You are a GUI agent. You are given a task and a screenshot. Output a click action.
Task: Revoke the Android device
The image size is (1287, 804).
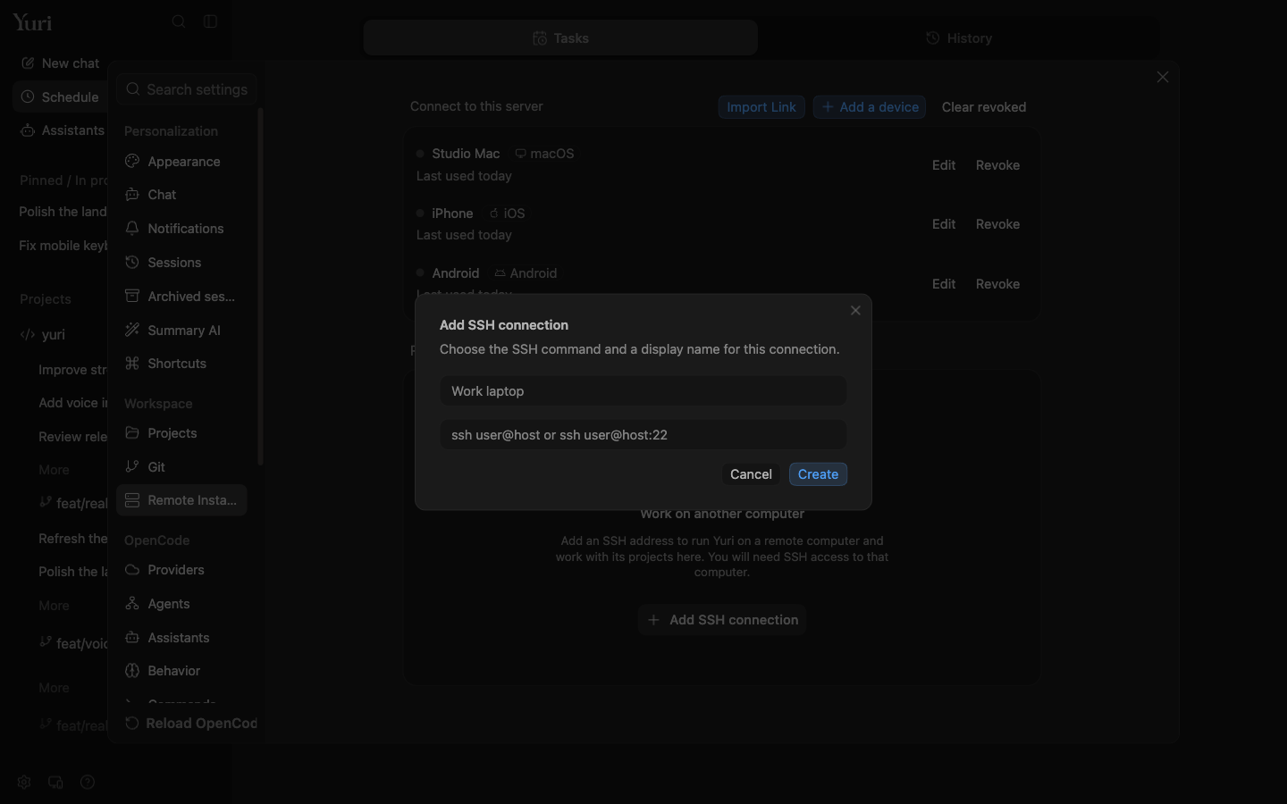click(x=997, y=284)
